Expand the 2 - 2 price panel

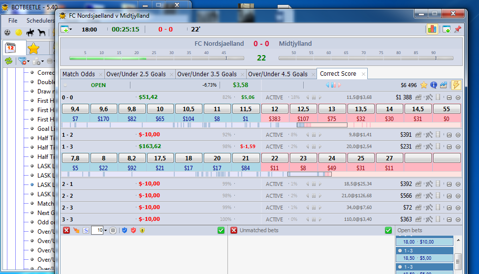[x=449, y=196]
